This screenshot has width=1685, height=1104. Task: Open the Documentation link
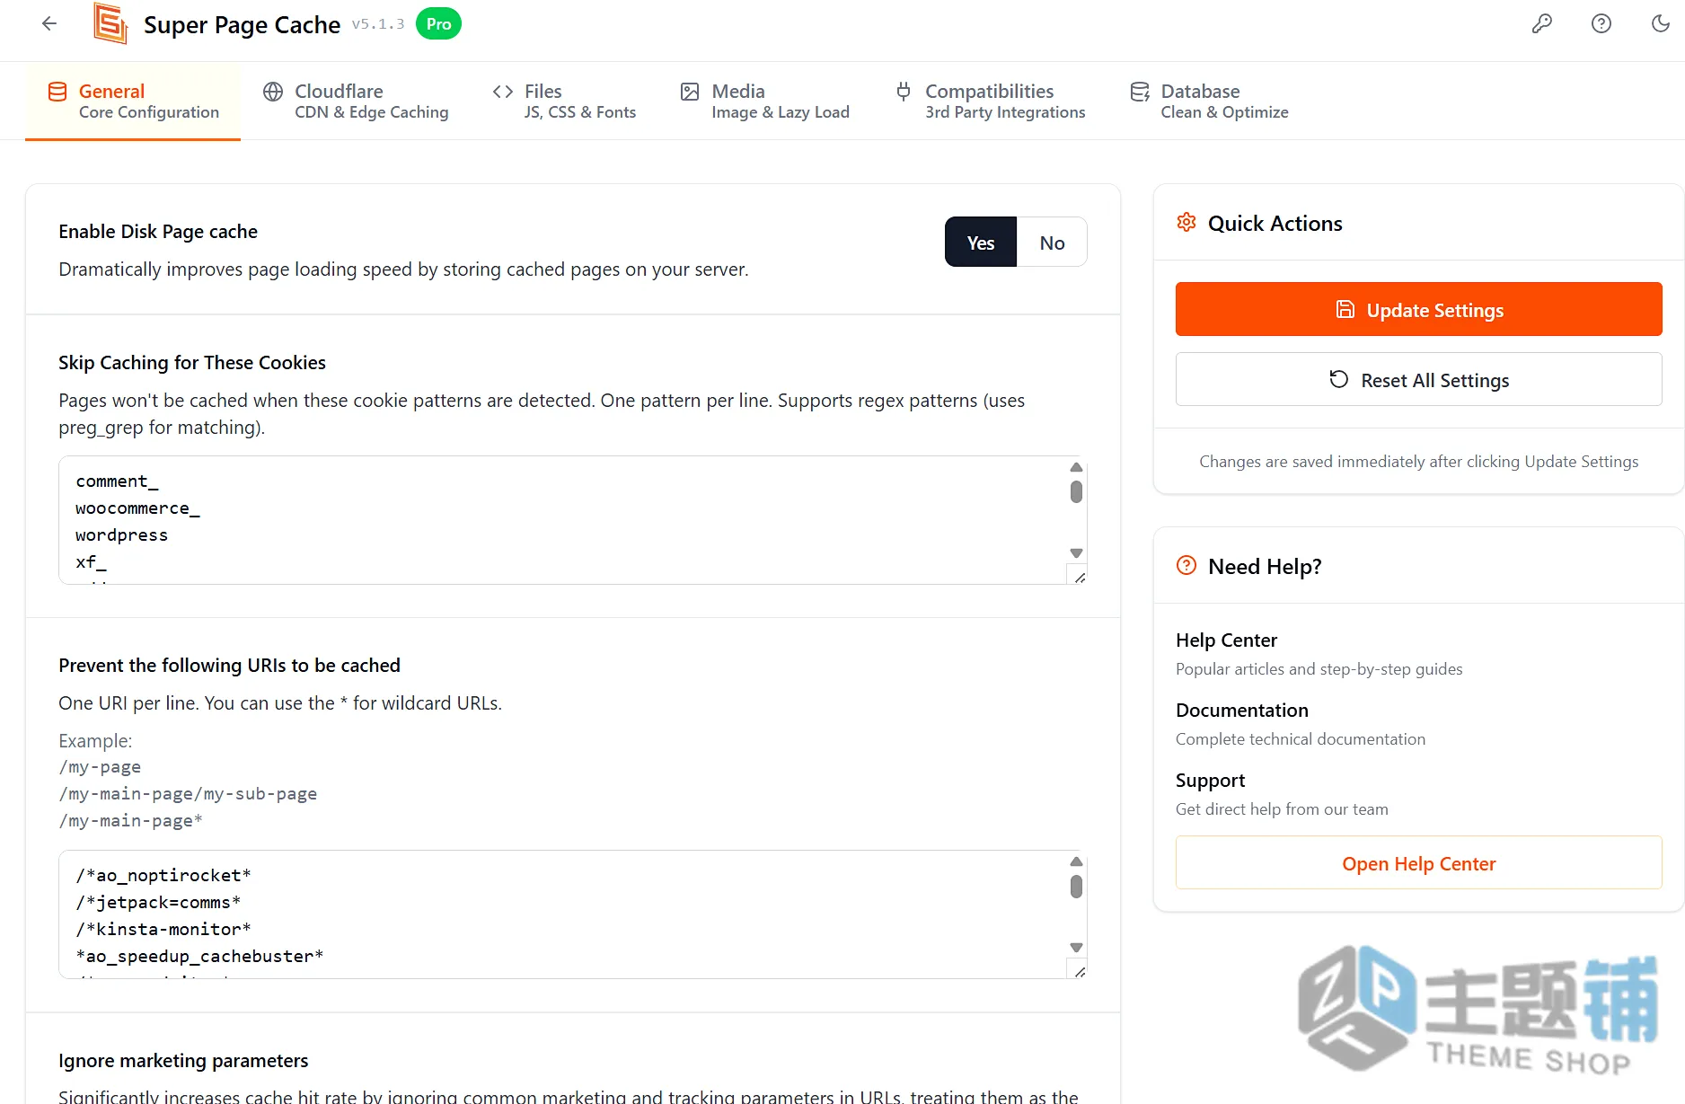coord(1242,711)
